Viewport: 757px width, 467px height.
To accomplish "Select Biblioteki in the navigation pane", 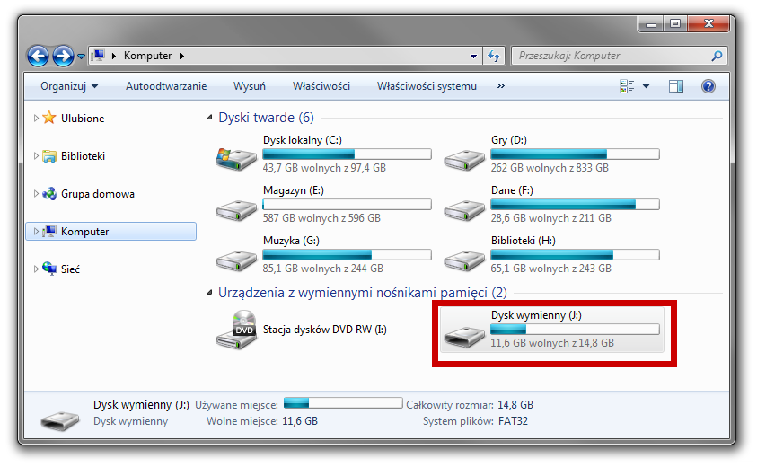I will 83,156.
